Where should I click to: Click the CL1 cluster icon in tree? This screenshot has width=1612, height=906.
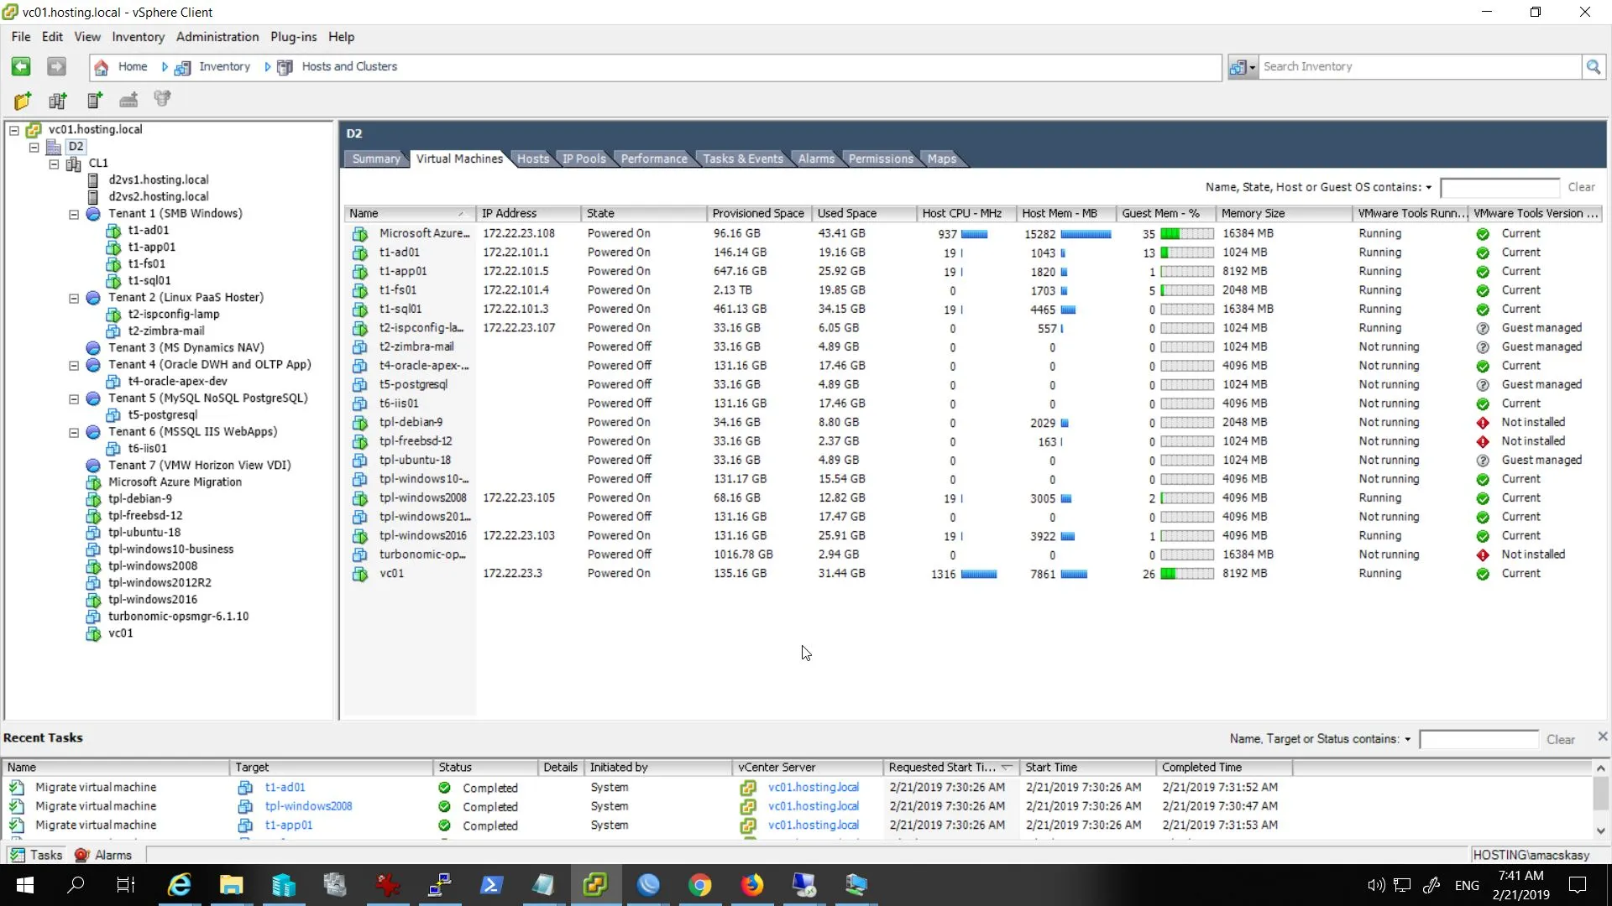[74, 164]
